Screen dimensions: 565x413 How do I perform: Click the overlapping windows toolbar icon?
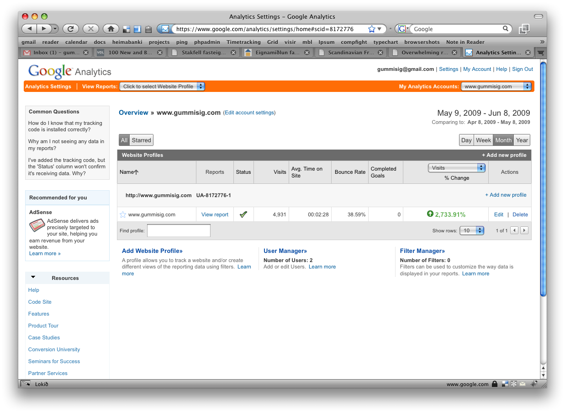coord(524,29)
